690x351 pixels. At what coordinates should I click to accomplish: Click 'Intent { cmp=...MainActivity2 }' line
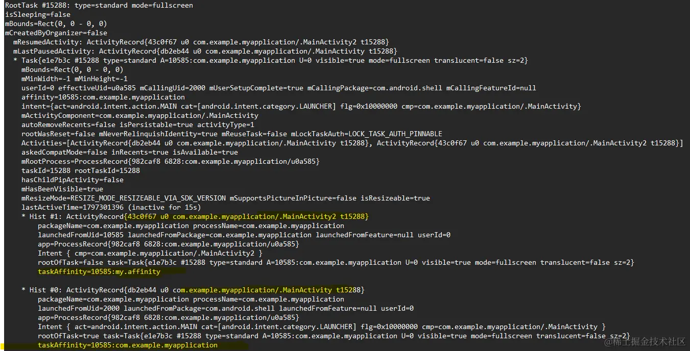point(150,254)
